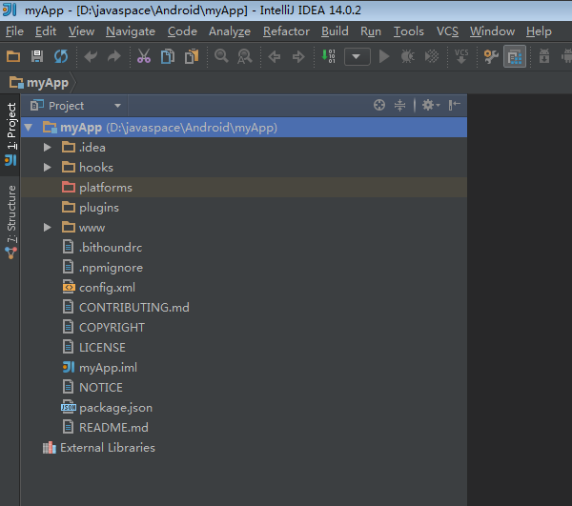Open the Analyze menu
Image resolution: width=572 pixels, height=506 pixels.
230,31
